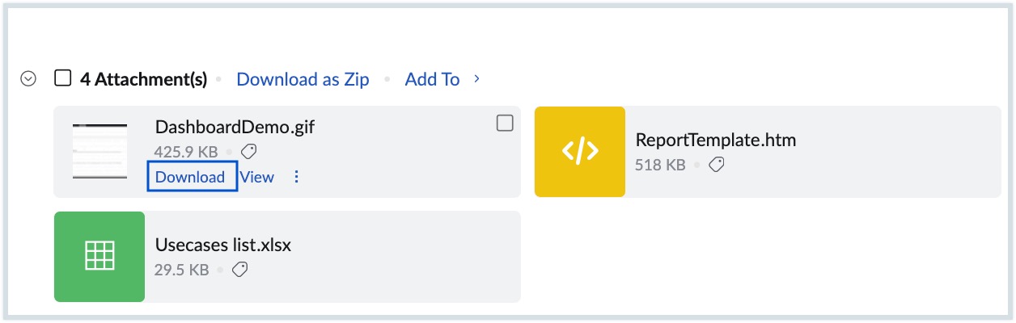This screenshot has width=1016, height=323.
Task: Click the ReportTemplate.htm file name
Action: point(716,140)
